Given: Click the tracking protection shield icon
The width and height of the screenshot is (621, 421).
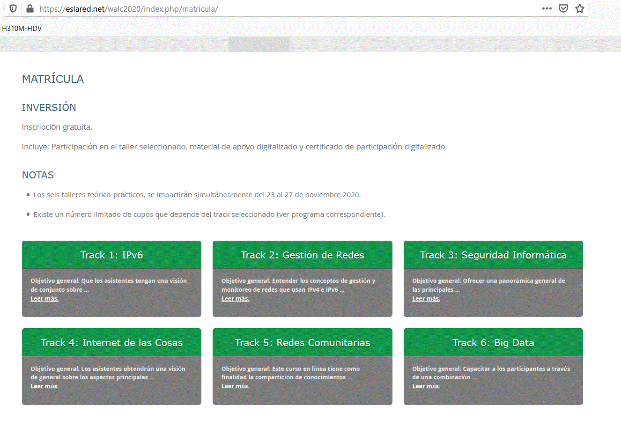Looking at the screenshot, I should (13, 8).
